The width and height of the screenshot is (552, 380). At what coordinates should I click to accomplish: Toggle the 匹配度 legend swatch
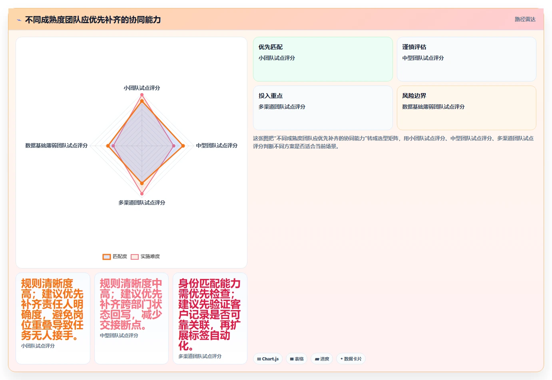106,257
